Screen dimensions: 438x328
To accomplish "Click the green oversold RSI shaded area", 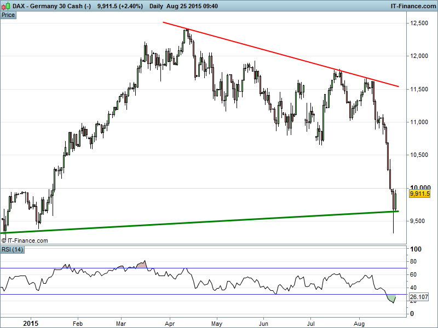I will click(x=392, y=298).
